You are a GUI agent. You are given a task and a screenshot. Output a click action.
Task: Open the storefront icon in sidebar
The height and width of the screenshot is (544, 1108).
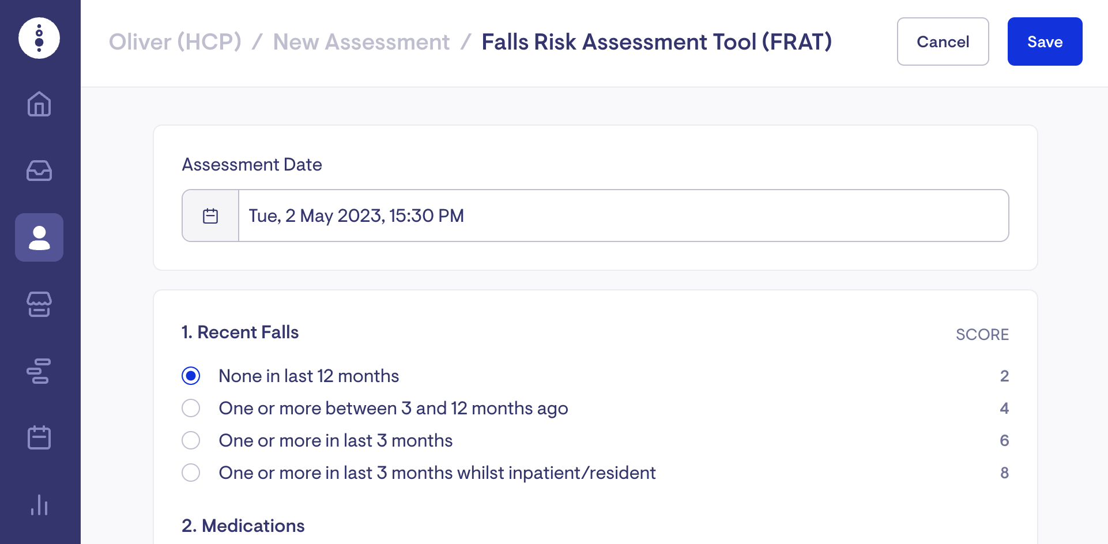39,304
